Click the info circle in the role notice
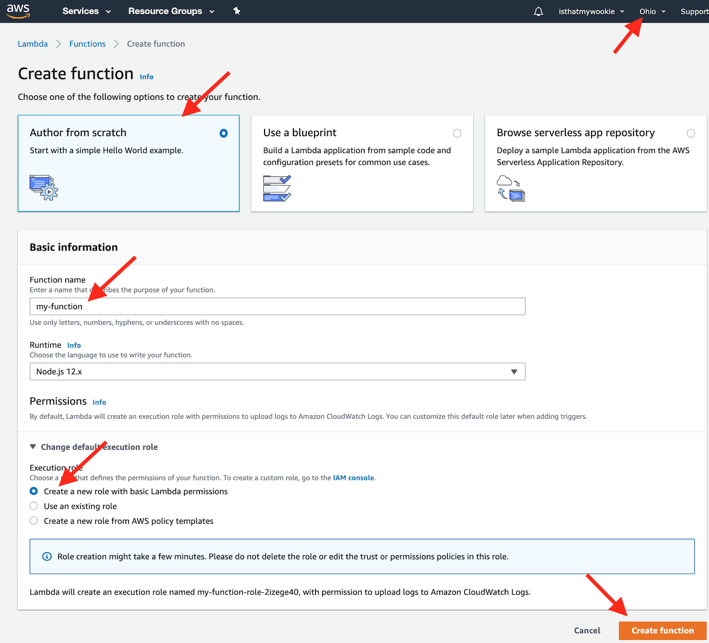Image resolution: width=709 pixels, height=643 pixels. point(47,557)
